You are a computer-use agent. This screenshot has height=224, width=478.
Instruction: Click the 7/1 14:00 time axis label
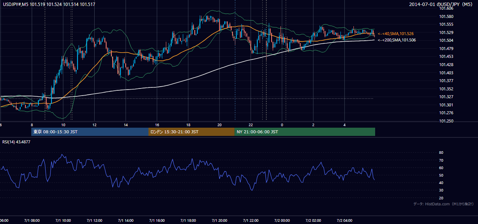tap(126, 221)
